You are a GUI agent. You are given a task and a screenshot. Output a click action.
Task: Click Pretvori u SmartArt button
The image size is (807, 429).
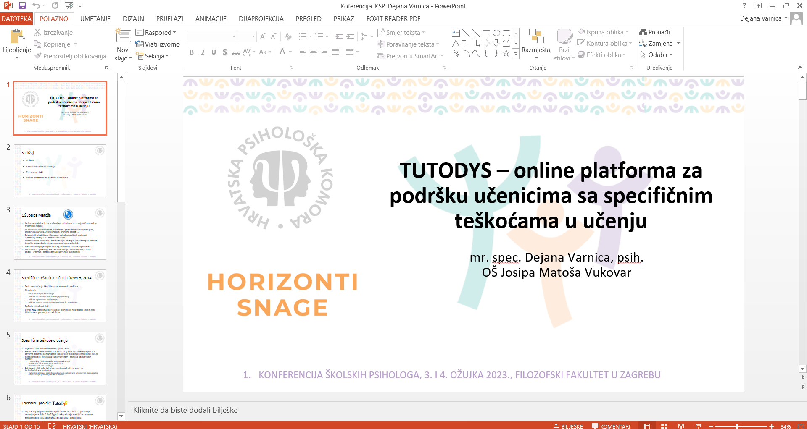(410, 56)
